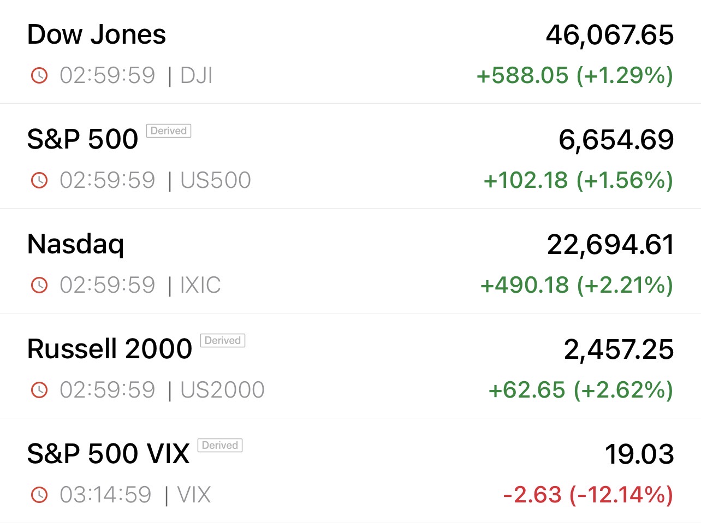Click the Dow Jones price 46,067.65
701x527 pixels.
[610, 35]
